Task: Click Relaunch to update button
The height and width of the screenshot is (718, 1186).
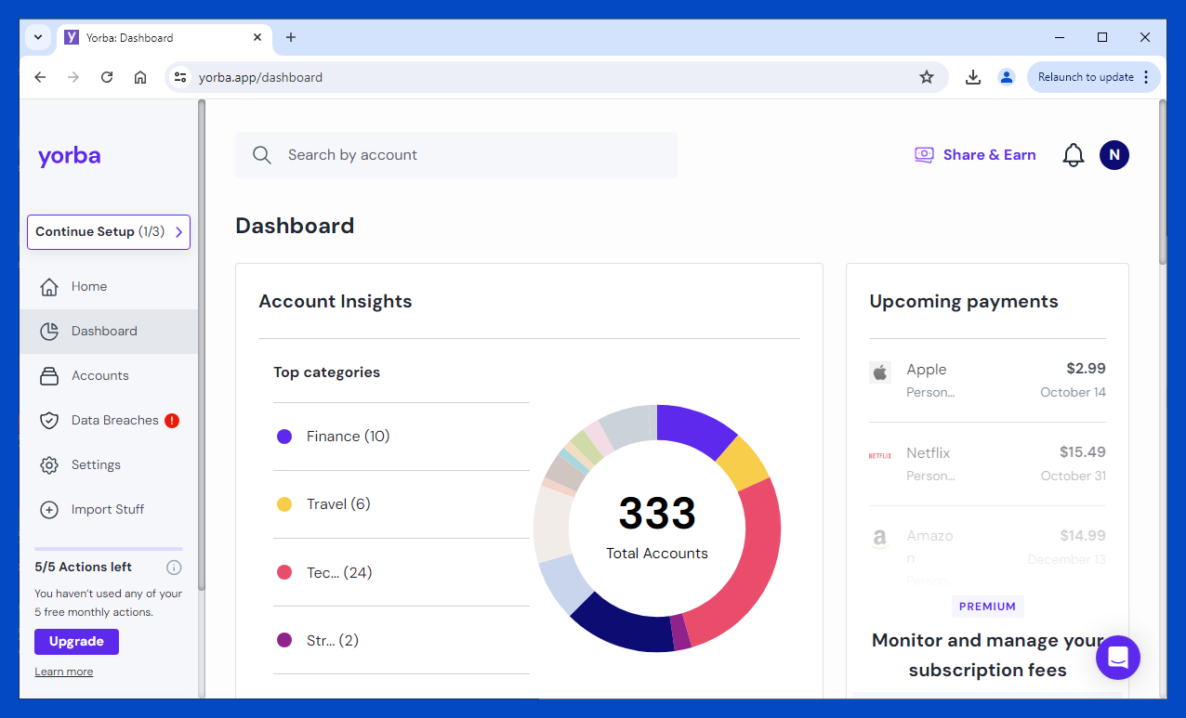Action: tap(1094, 77)
